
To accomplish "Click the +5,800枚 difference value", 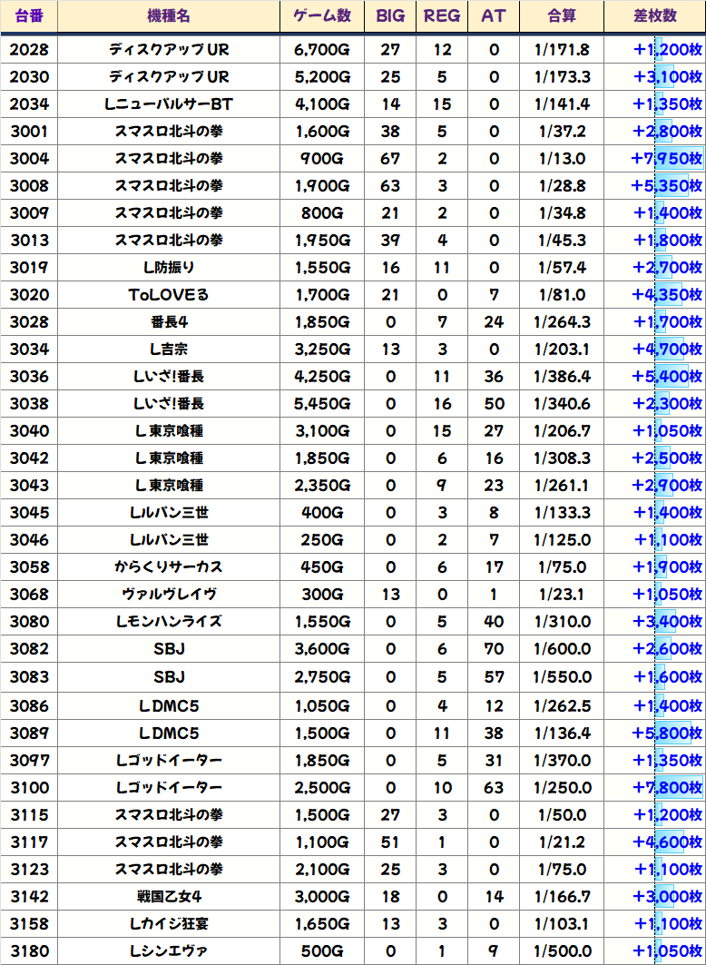I will (x=668, y=733).
